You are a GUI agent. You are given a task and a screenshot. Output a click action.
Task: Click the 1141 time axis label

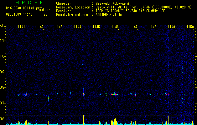(x=21, y=27)
